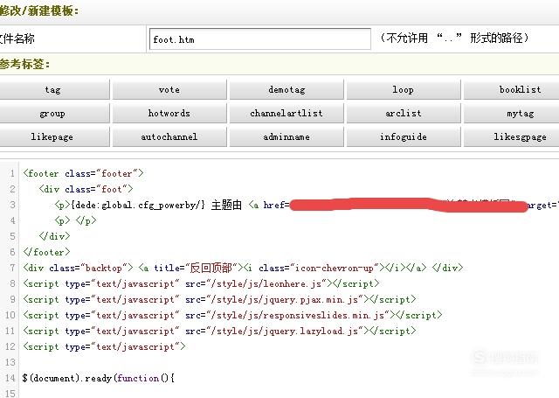Insert the adminname reference label

point(286,136)
